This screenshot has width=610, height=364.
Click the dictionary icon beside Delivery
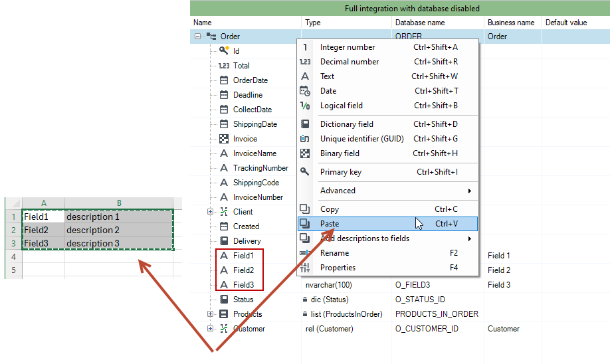[224, 240]
